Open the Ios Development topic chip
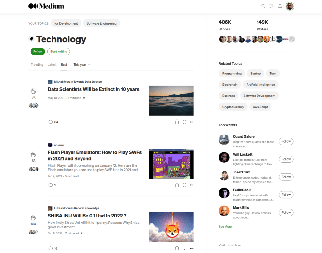 click(66, 23)
